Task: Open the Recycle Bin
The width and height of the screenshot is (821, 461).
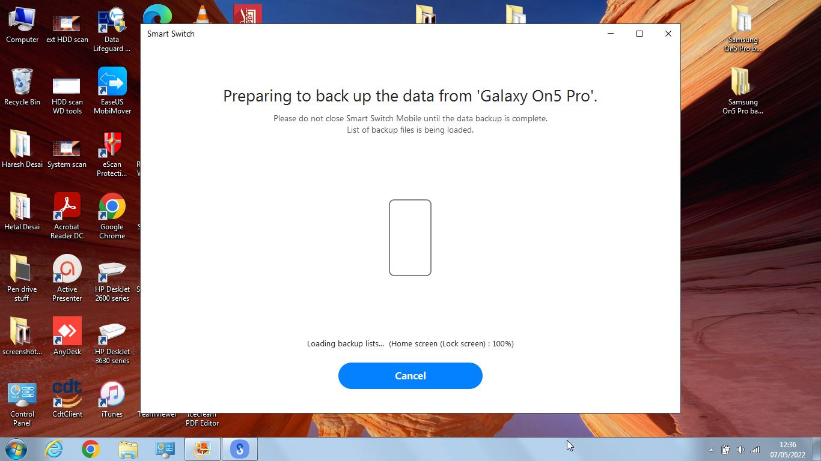Action: pyautogui.click(x=22, y=87)
